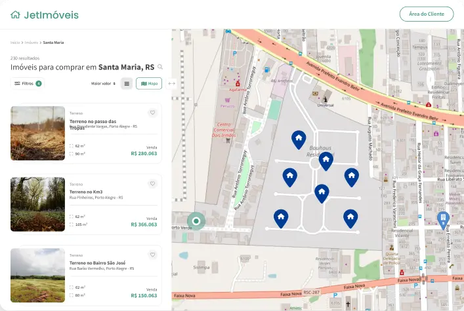
Task: Click the 230 resultados count text
Action: pos(25,58)
